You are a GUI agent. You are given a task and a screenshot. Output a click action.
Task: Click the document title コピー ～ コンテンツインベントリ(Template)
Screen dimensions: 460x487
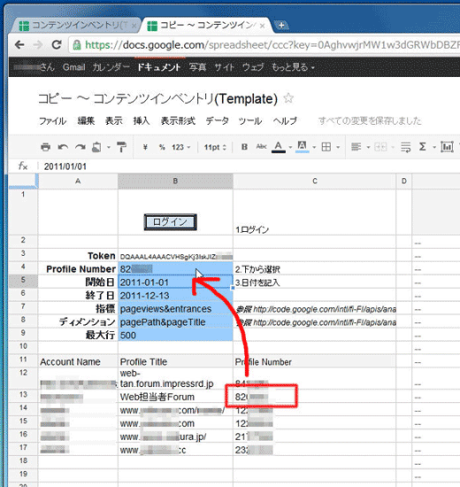tap(157, 99)
